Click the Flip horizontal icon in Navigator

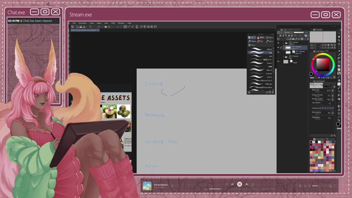(332, 48)
